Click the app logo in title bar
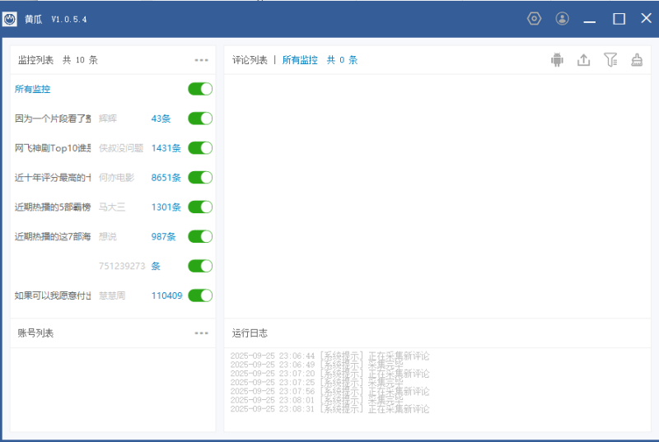The height and width of the screenshot is (442, 659). (10, 19)
